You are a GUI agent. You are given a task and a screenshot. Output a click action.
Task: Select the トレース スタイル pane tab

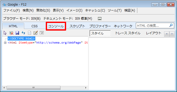coord(128,33)
